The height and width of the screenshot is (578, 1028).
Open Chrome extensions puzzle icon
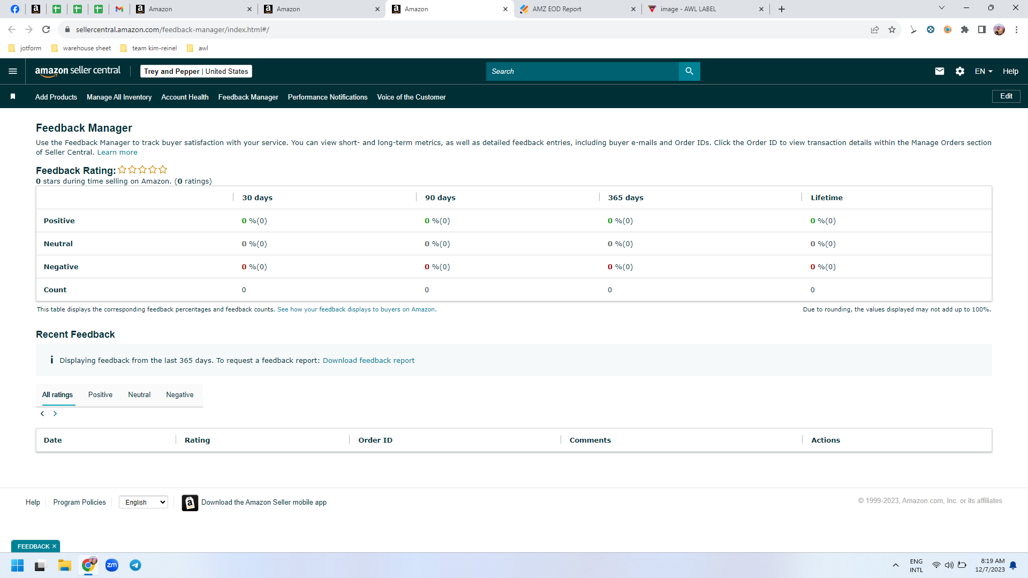tap(965, 29)
